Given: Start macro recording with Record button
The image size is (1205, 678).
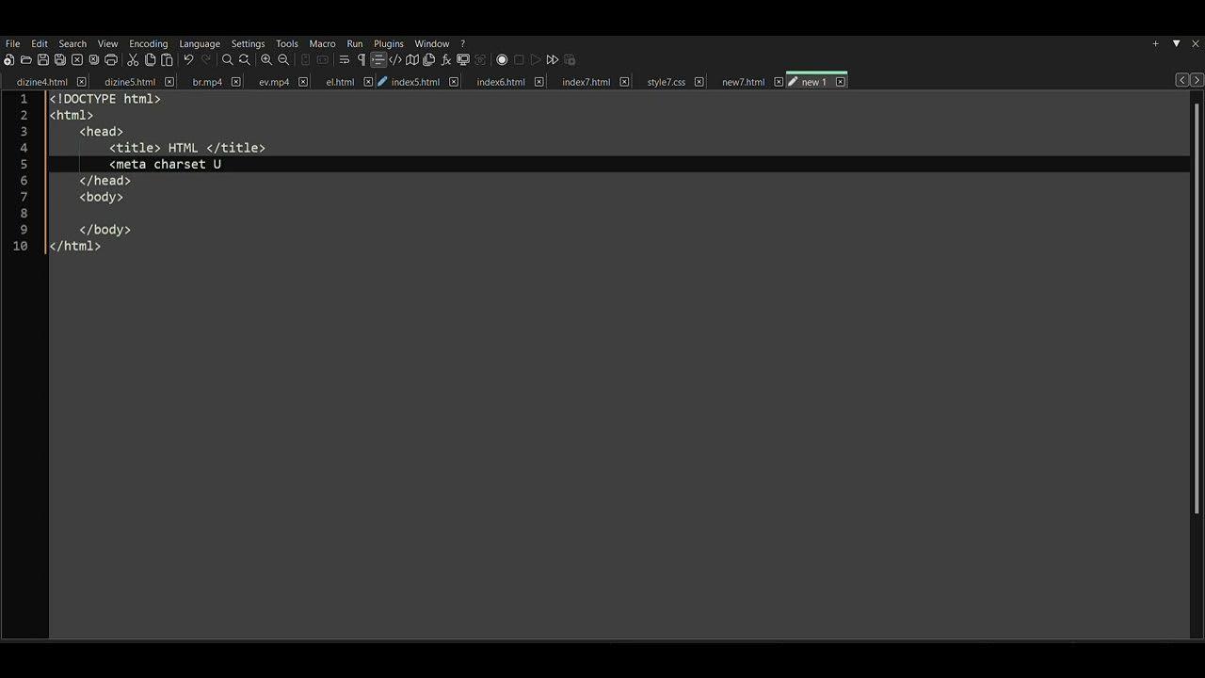Looking at the screenshot, I should point(502,59).
